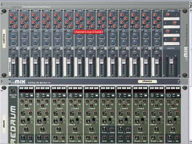192x144 pixels.
Task: Flip the decay/gate switch on Redrum channel 1
Action: click(28, 121)
